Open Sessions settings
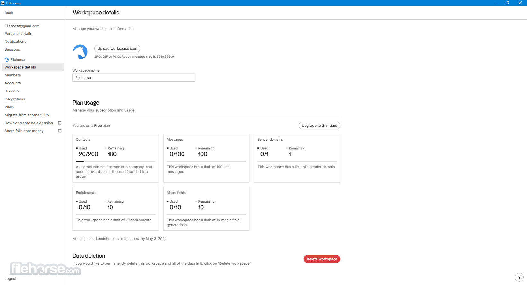This screenshot has height=285, width=527. pyautogui.click(x=12, y=50)
